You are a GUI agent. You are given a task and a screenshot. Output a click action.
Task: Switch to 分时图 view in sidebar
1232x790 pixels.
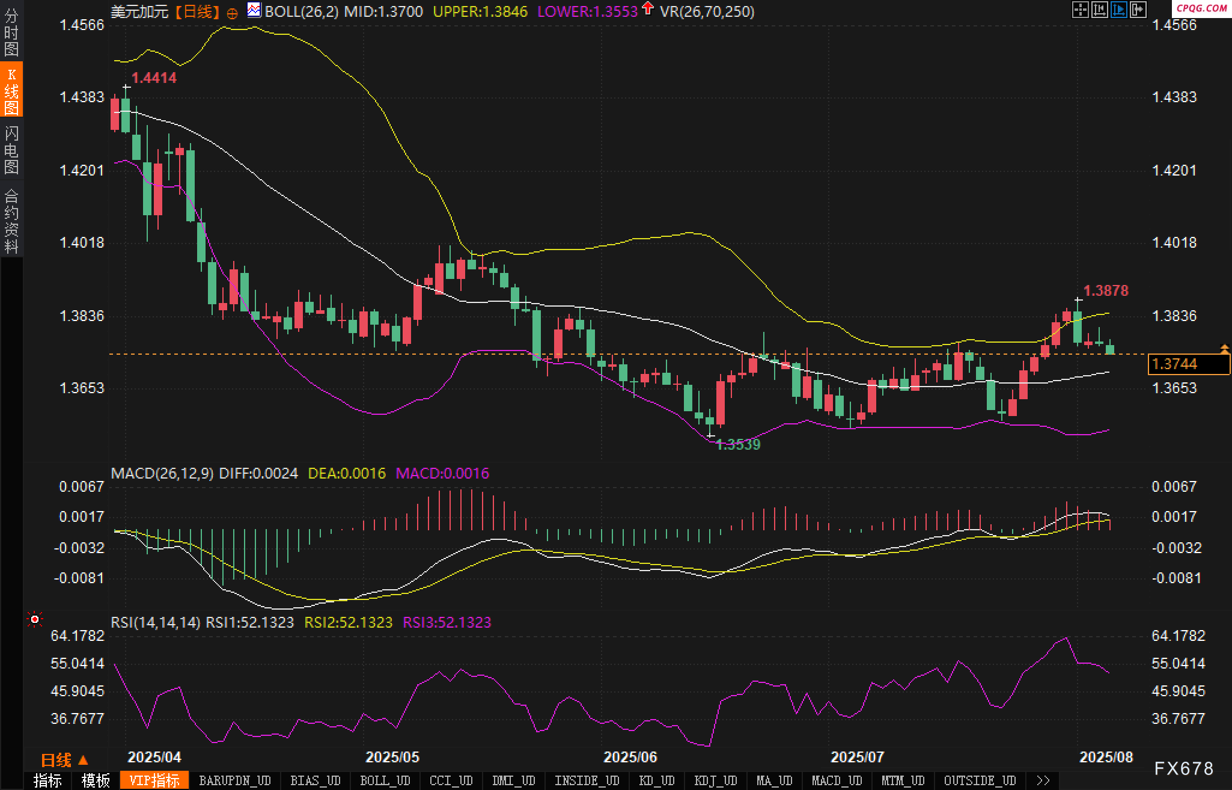click(11, 32)
